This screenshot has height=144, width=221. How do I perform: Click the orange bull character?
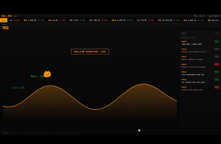[x=47, y=74]
